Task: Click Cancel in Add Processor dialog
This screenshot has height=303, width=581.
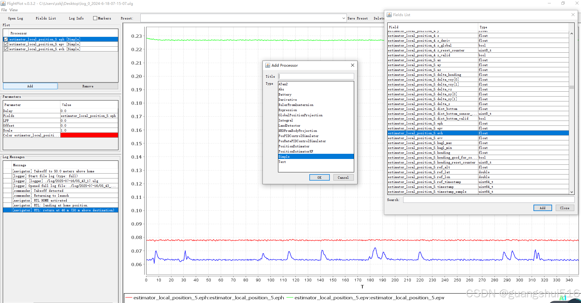Action: [343, 178]
